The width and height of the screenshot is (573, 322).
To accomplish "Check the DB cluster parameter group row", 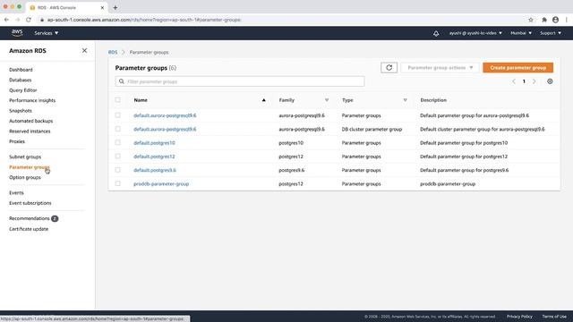I will [x=117, y=129].
